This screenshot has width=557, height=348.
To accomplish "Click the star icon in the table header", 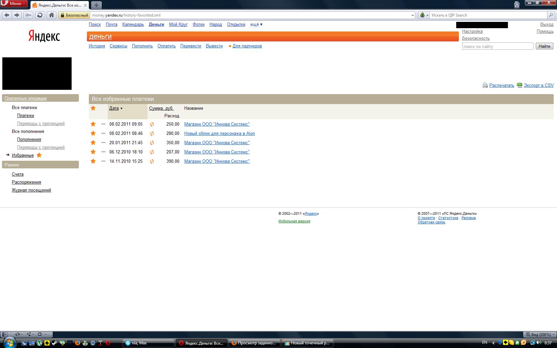I will pos(93,108).
